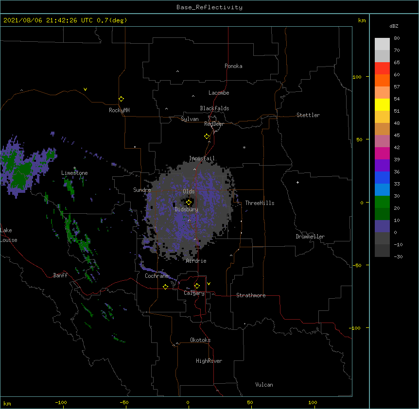419x409 pixels.
Task: Click the Stettler city label
Action: click(308, 115)
